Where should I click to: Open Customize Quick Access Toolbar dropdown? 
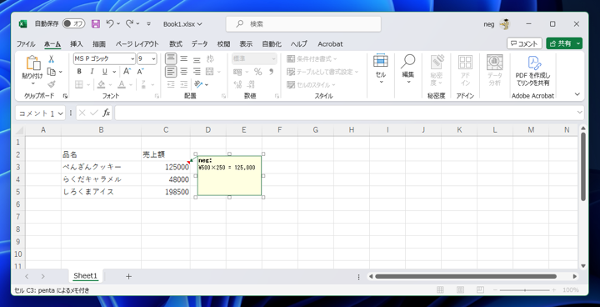149,23
